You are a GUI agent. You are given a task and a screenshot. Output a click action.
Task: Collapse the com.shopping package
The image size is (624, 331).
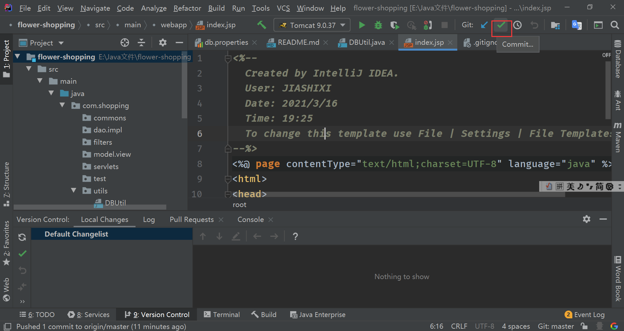pos(62,105)
